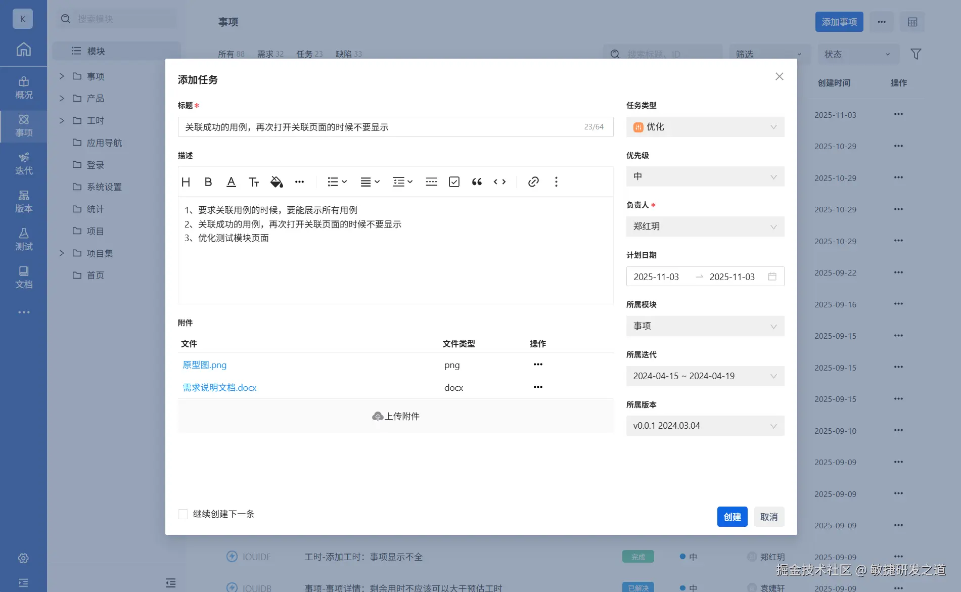Close the 添加任务 dialog

click(780, 76)
